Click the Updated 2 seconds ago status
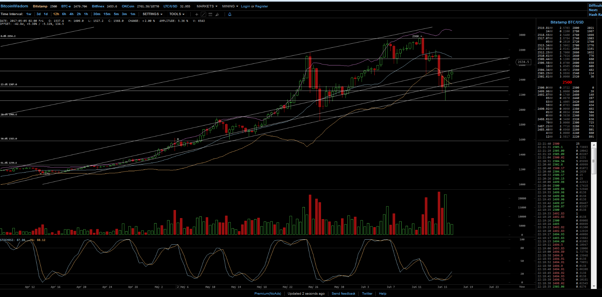The width and height of the screenshot is (602, 297). pyautogui.click(x=306, y=294)
